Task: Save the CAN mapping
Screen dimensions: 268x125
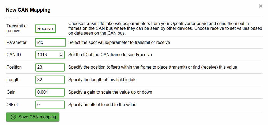Action: (33, 117)
